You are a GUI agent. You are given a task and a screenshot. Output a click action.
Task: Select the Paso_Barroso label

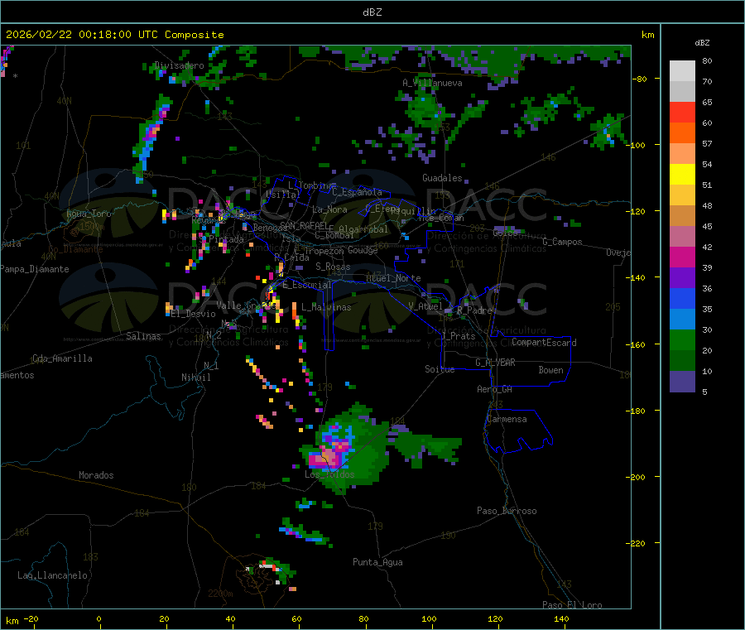507,511
